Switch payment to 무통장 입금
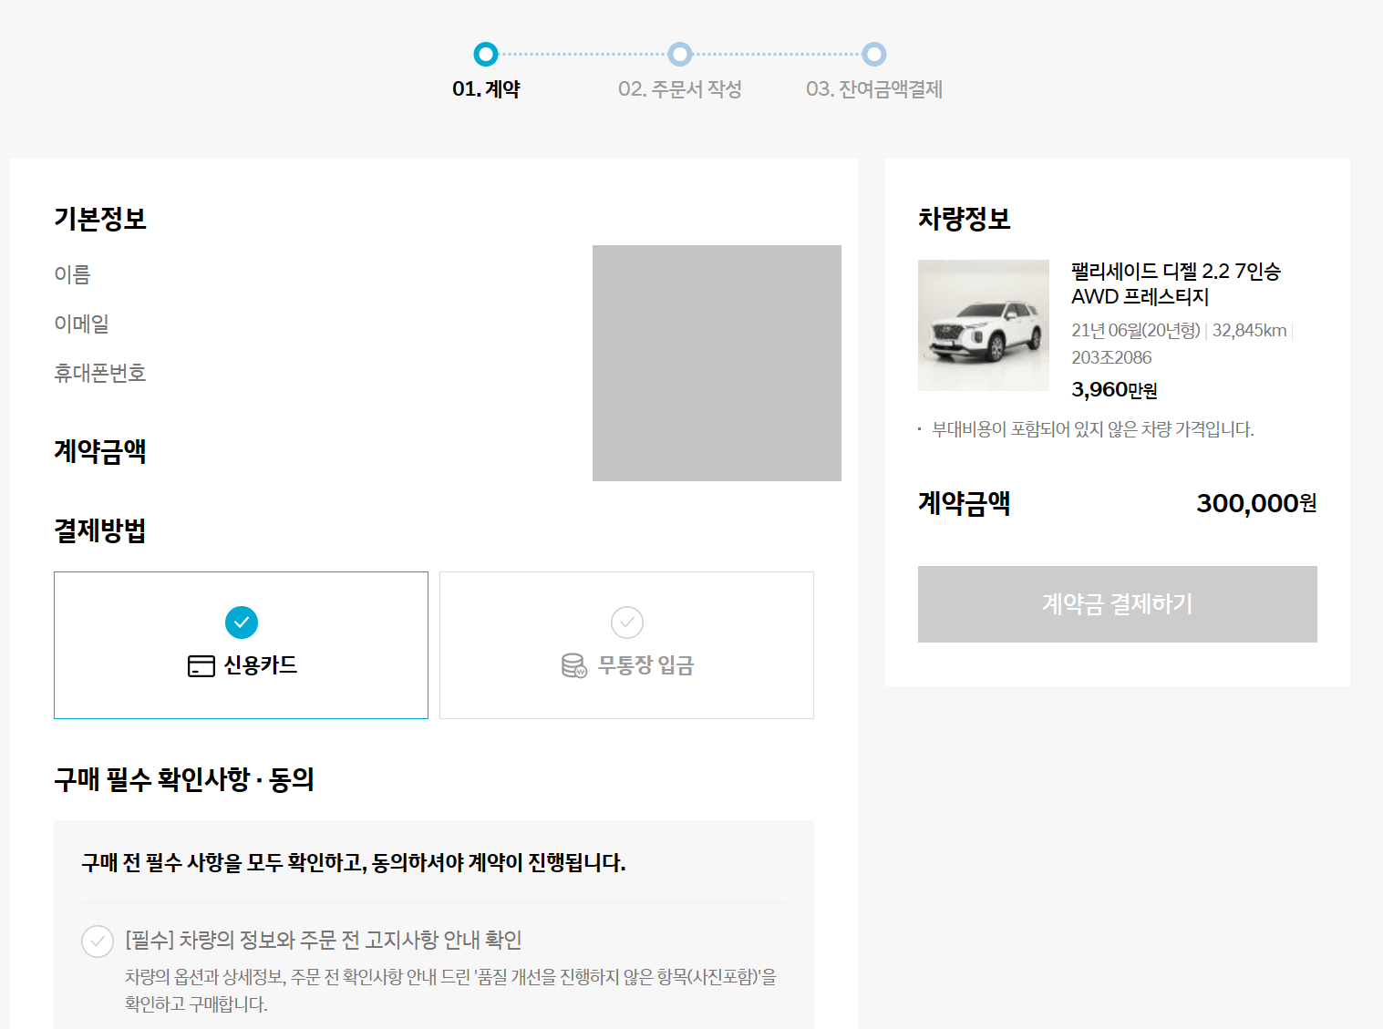Viewport: 1383px width, 1029px height. click(x=625, y=644)
